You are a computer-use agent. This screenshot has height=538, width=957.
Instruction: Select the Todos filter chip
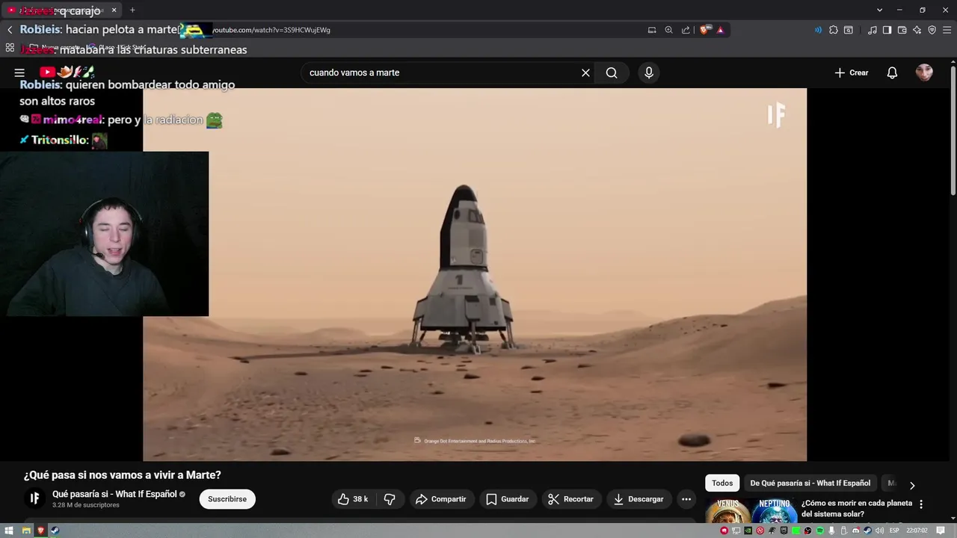tap(722, 483)
